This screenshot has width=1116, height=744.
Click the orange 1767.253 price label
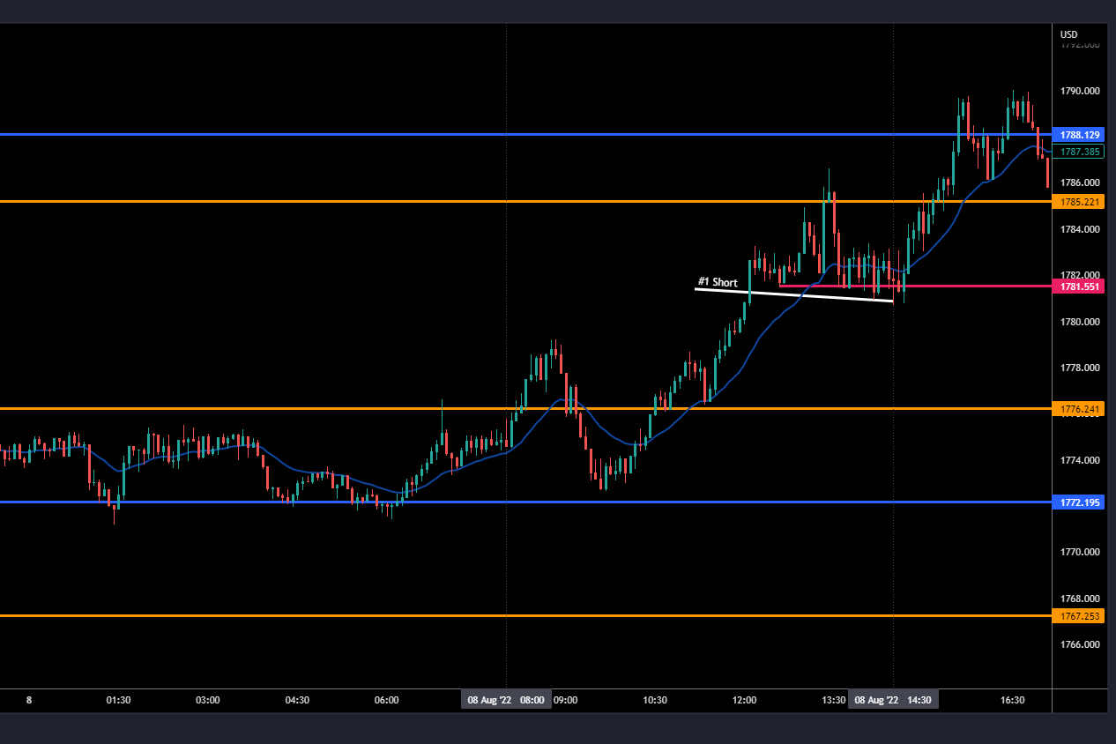point(1079,616)
